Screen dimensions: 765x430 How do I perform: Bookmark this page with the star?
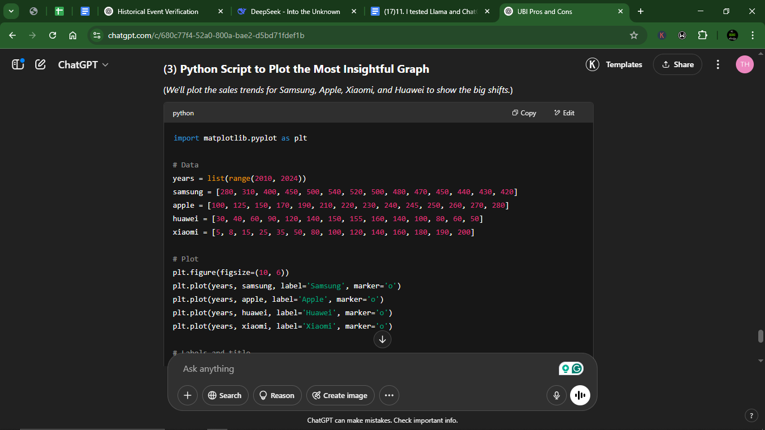coord(634,35)
